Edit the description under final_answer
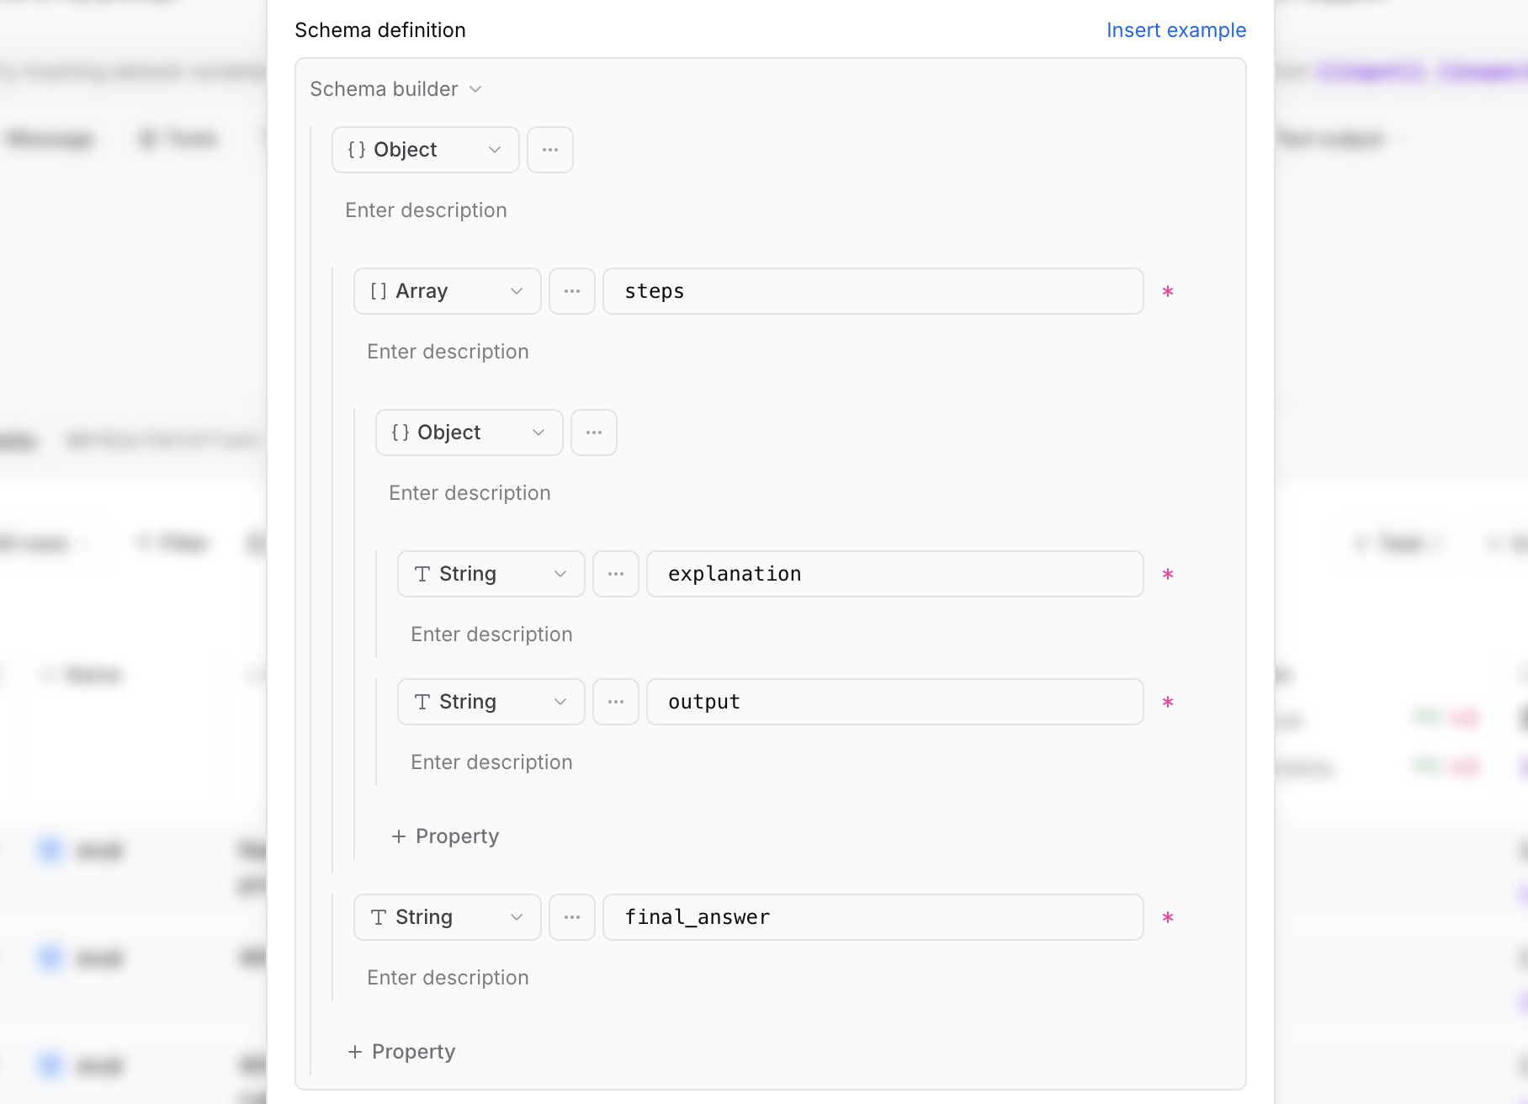 [x=447, y=977]
